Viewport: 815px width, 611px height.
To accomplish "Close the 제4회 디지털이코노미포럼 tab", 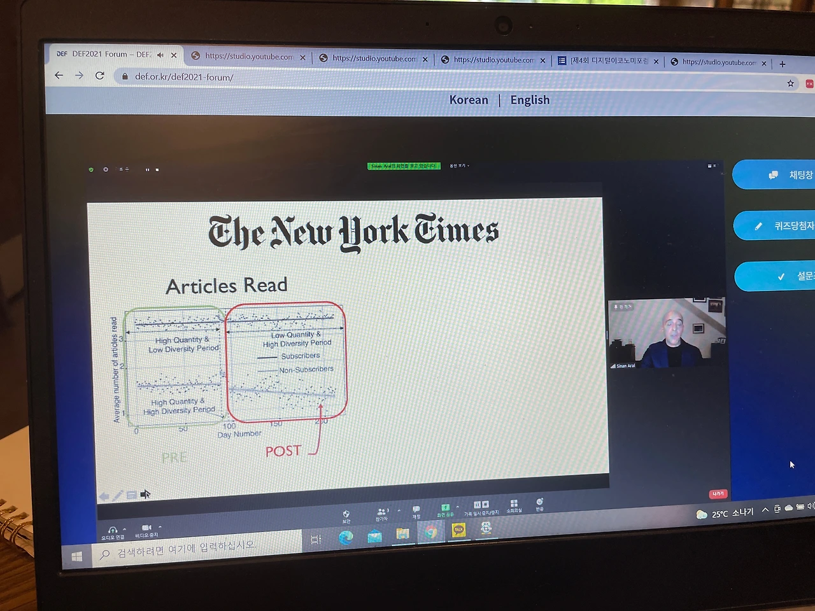I will click(x=656, y=62).
